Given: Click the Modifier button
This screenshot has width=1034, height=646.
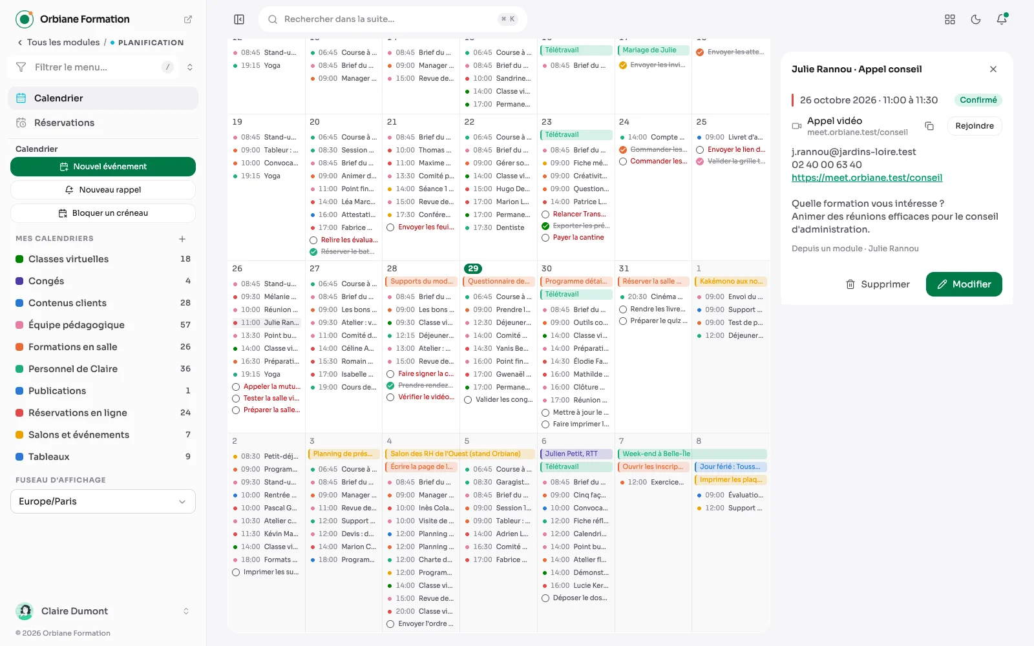Looking at the screenshot, I should (964, 284).
